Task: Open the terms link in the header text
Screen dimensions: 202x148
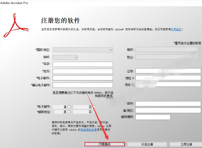Action: 177,29
